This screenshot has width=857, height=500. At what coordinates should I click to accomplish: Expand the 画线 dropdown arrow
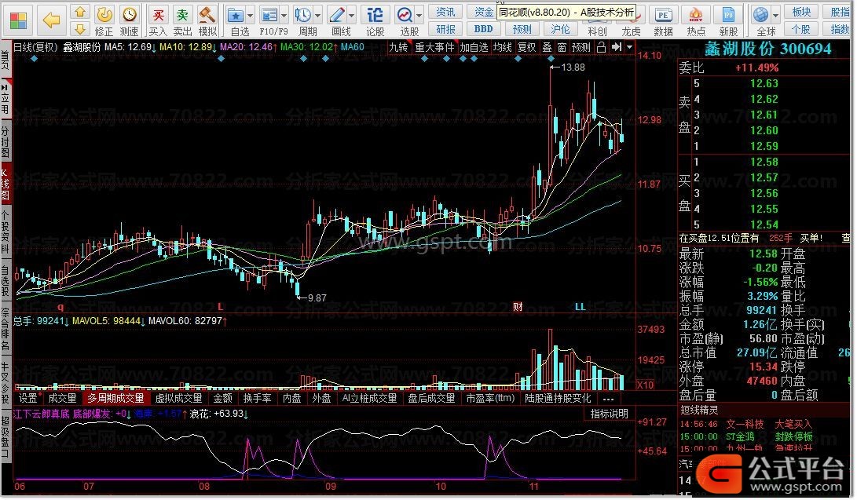coord(351,15)
